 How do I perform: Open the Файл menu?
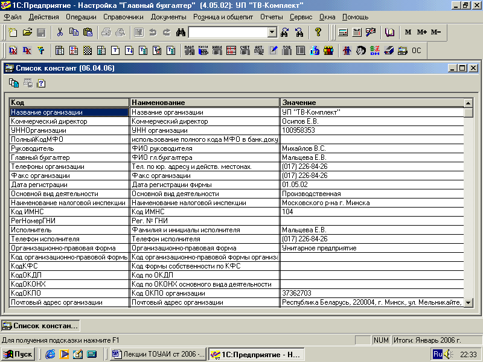(x=12, y=17)
